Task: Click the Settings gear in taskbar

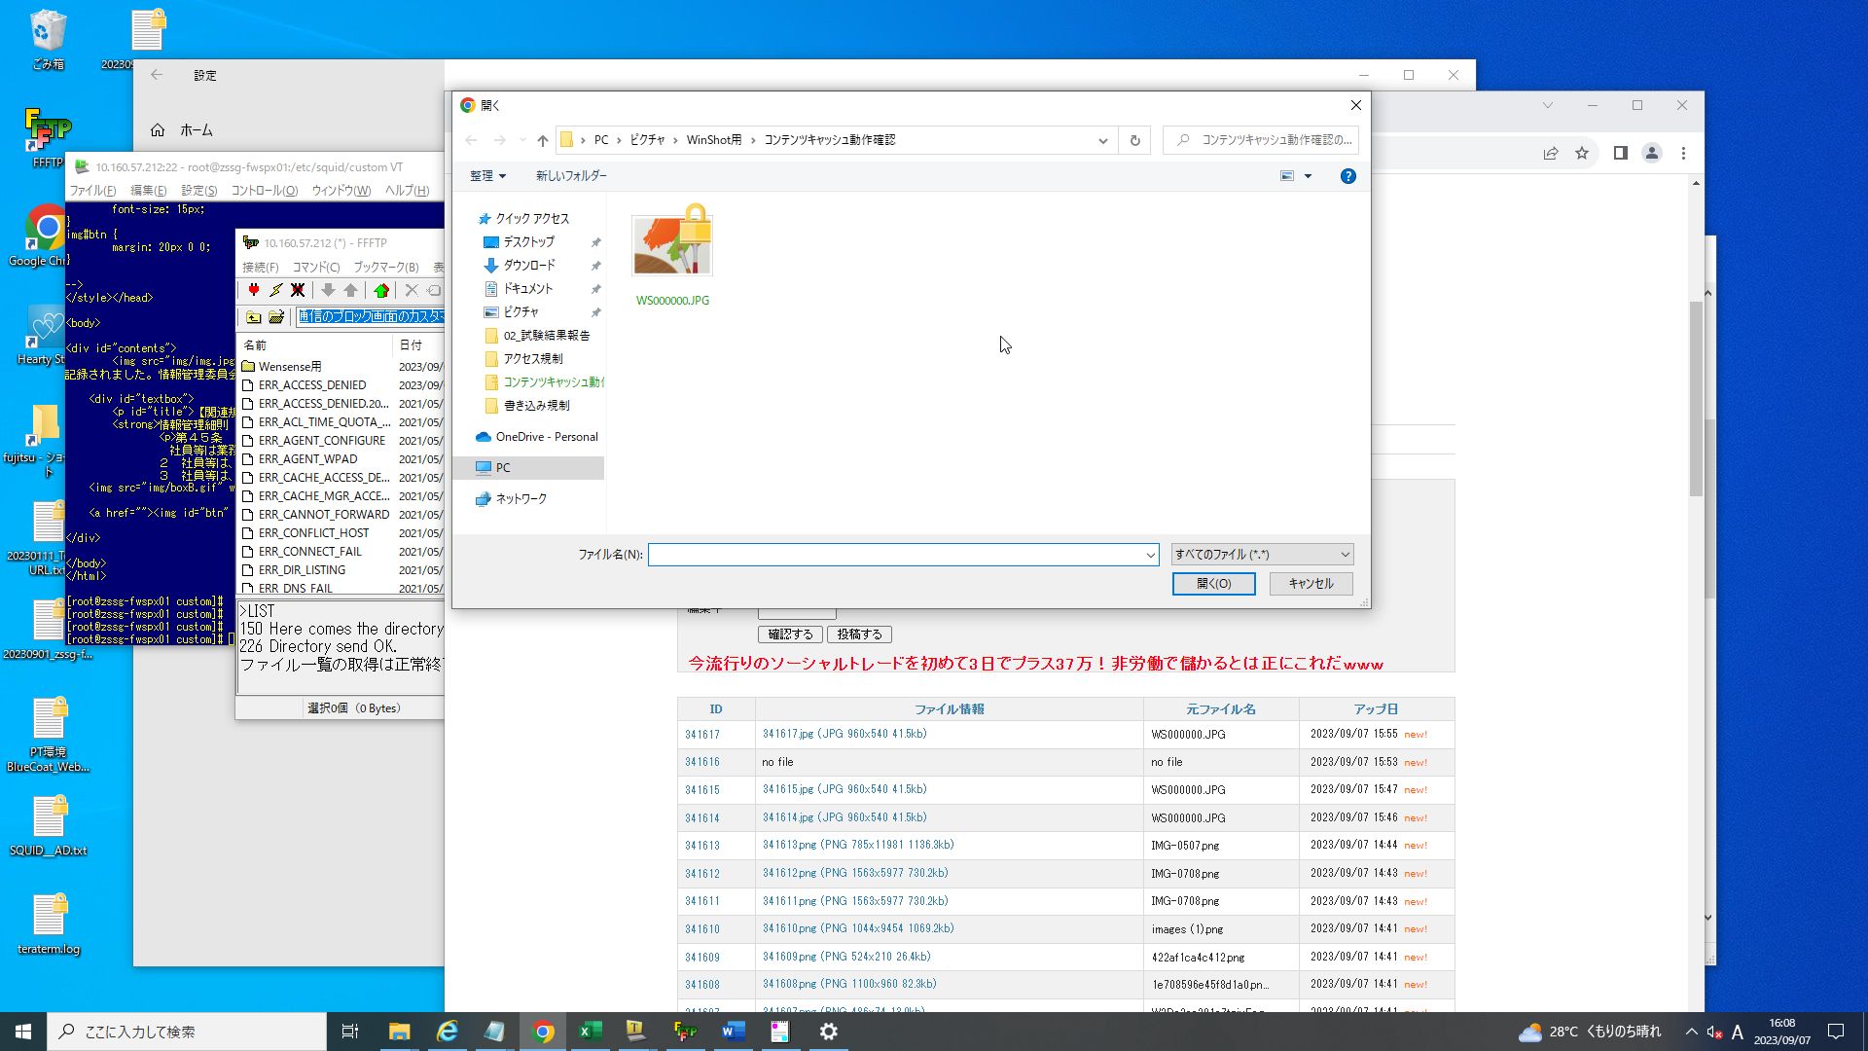Action: coord(828,1032)
